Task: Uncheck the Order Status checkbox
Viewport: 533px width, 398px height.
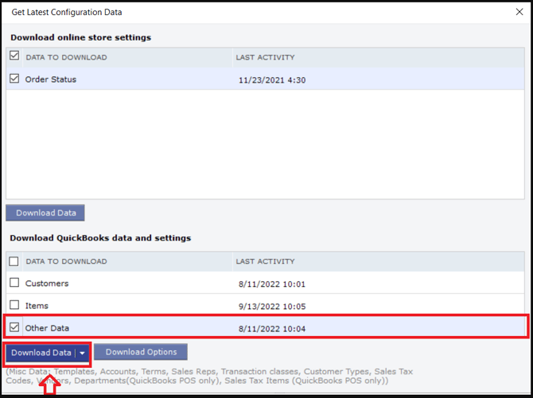Action: (14, 79)
